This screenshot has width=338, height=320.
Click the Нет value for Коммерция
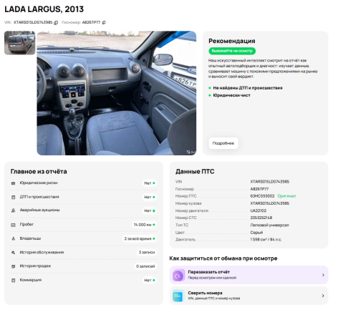(150, 280)
